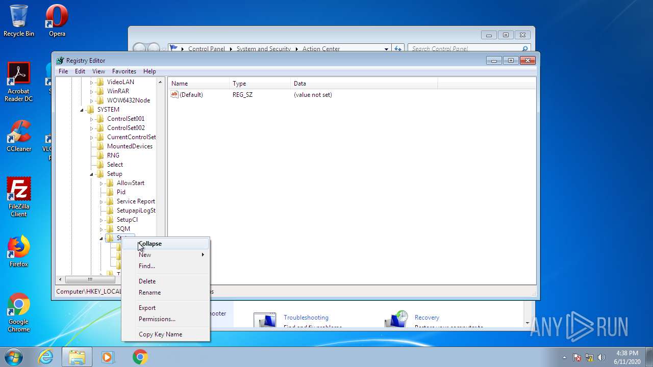Click the Troubleshooting icon in Control Panel
The width and height of the screenshot is (653, 367).
coord(265,320)
